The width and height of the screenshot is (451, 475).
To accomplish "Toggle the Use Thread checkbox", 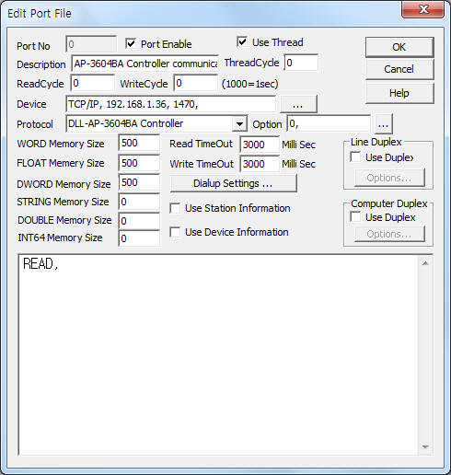I will click(242, 41).
